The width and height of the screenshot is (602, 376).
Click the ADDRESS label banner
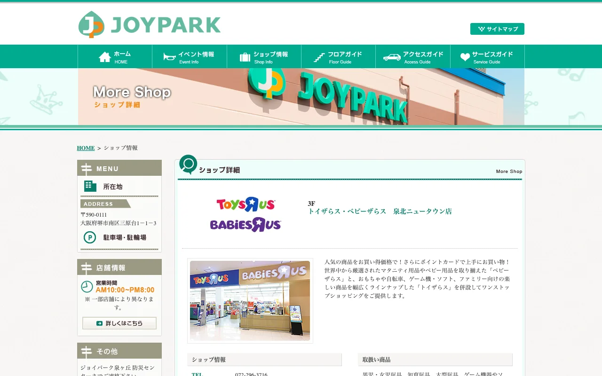point(105,204)
